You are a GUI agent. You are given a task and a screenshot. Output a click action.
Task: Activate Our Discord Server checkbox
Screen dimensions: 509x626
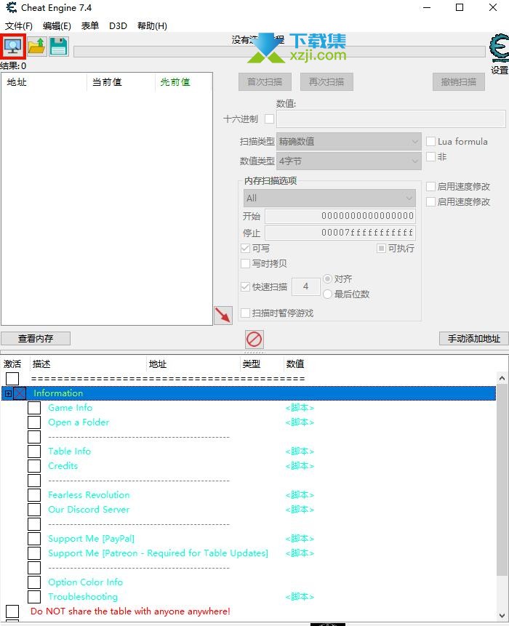click(x=34, y=510)
